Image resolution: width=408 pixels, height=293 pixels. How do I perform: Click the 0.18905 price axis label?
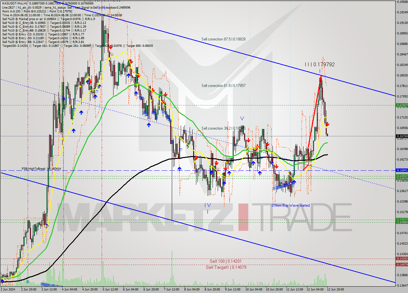(402, 33)
